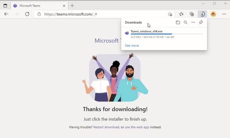The width and height of the screenshot is (230, 138).
Task: Click the Restart download link
Action: pos(106,127)
